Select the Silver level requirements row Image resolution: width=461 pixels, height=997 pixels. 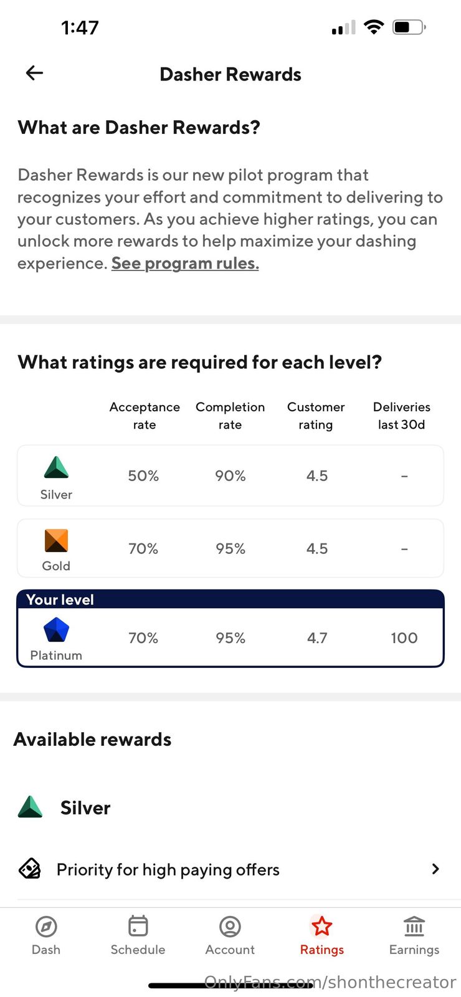pos(230,475)
